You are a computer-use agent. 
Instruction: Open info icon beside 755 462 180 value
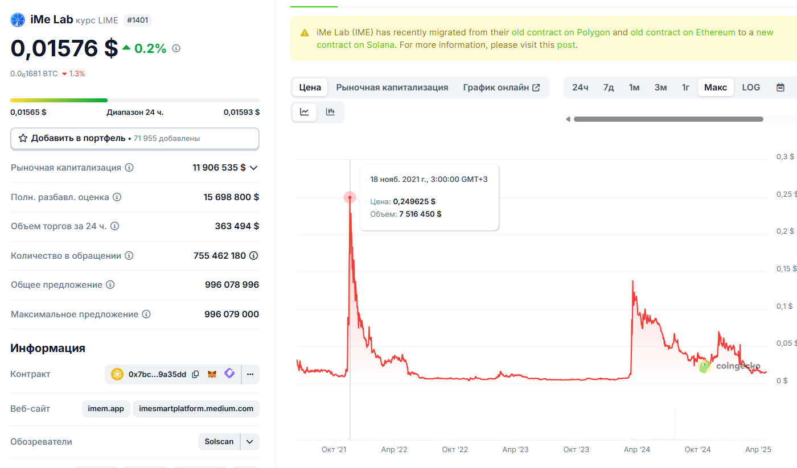coord(254,256)
